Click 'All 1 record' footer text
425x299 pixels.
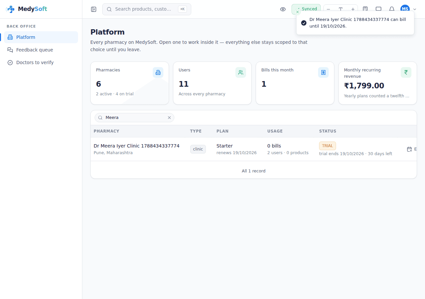pos(254,171)
